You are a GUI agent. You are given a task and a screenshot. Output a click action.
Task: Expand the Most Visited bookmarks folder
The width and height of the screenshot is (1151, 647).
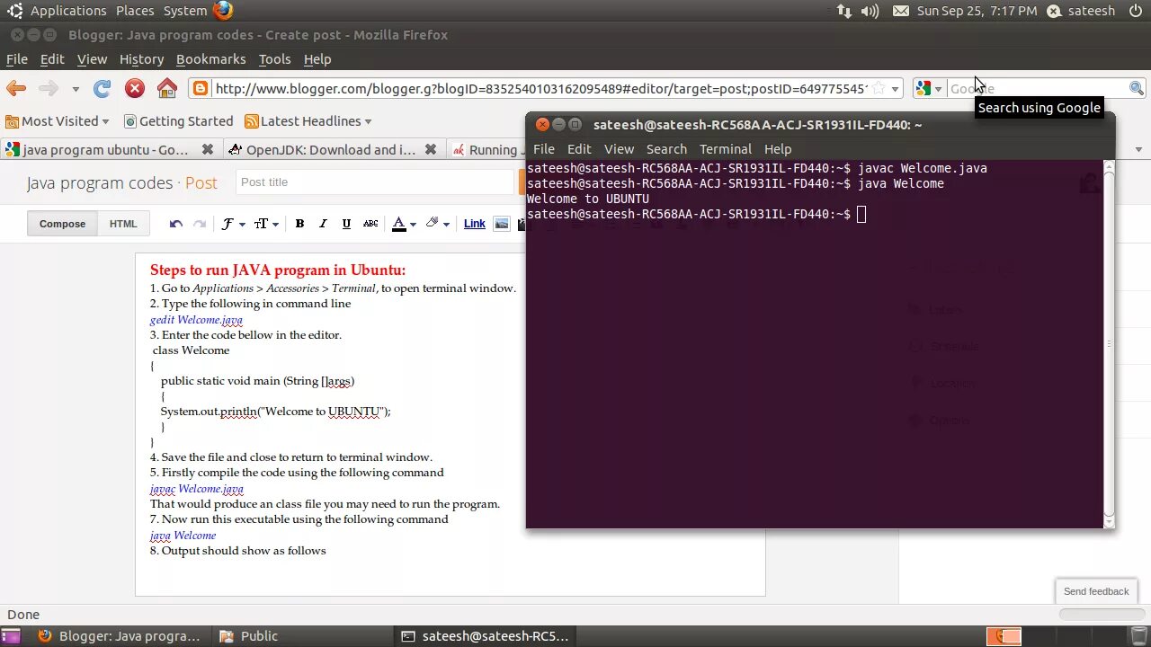tap(57, 121)
